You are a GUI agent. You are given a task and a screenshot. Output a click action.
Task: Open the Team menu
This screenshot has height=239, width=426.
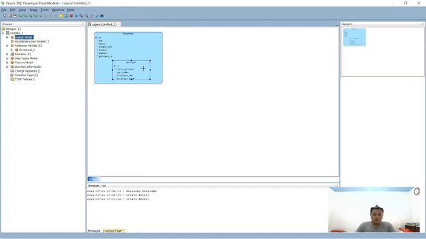click(33, 10)
